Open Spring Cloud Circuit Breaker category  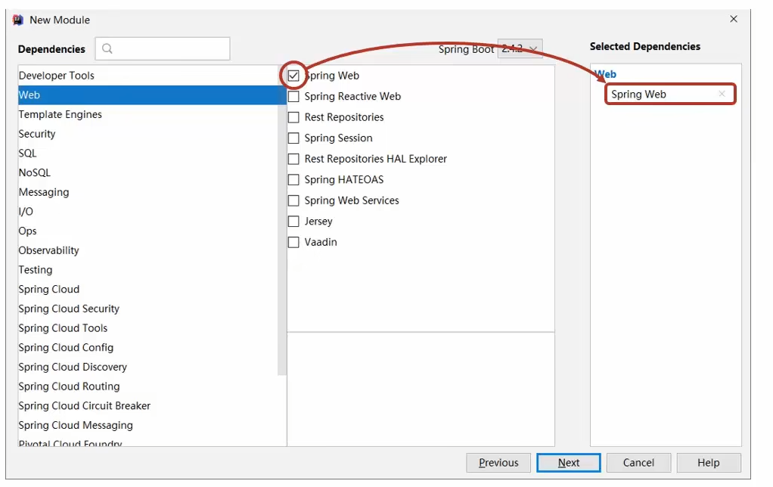coord(148,405)
